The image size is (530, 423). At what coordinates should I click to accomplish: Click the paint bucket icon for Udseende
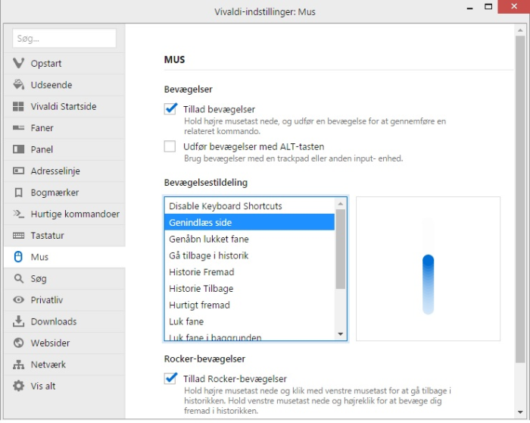[x=18, y=85]
